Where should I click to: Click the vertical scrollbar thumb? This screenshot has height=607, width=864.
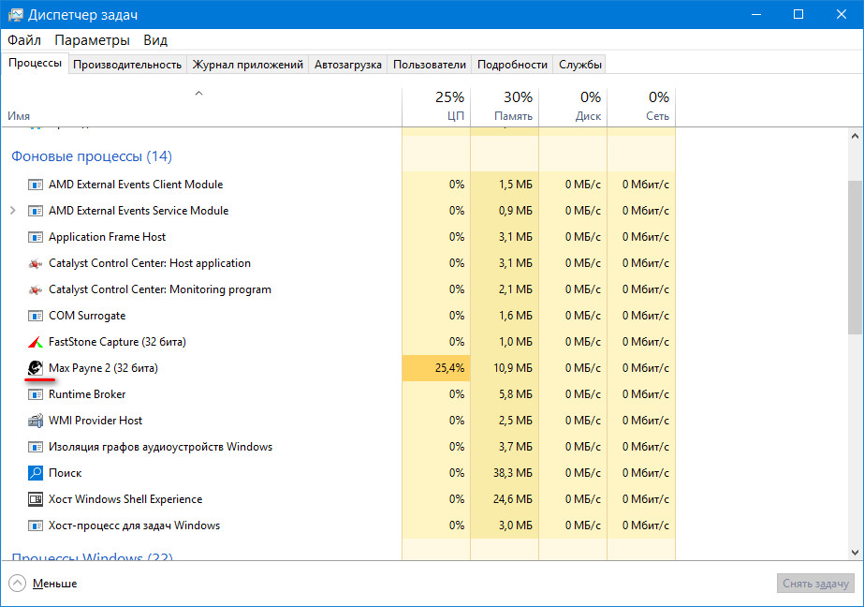tap(855, 258)
